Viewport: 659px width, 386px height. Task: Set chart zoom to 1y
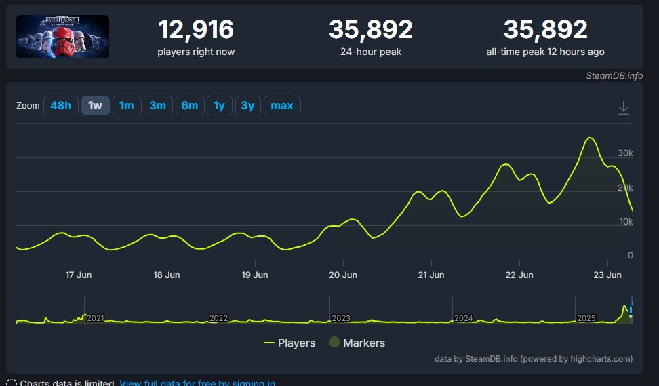[x=220, y=106]
